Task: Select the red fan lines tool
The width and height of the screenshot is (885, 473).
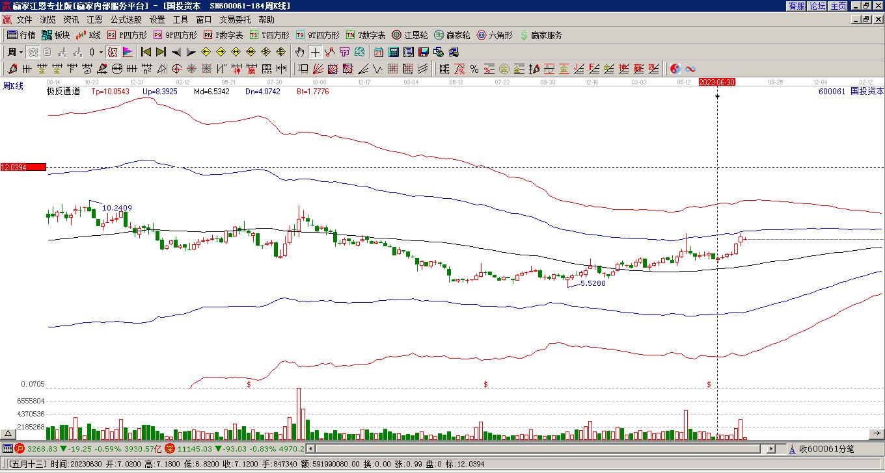Action: tap(318, 69)
